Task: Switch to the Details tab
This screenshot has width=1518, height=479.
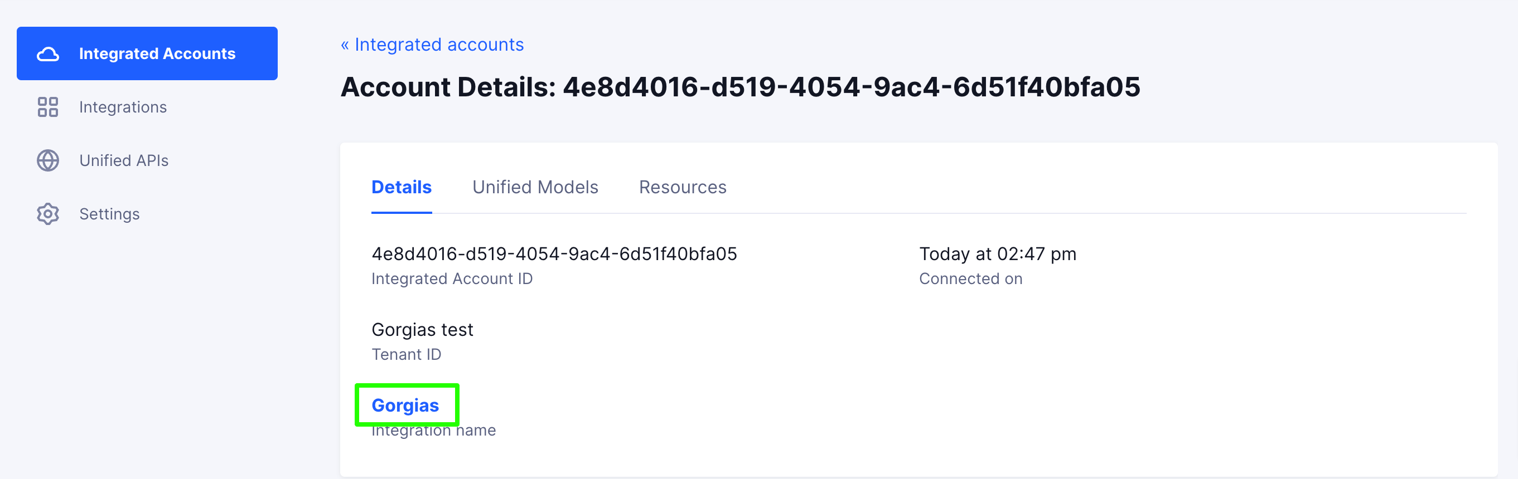Action: coord(402,187)
